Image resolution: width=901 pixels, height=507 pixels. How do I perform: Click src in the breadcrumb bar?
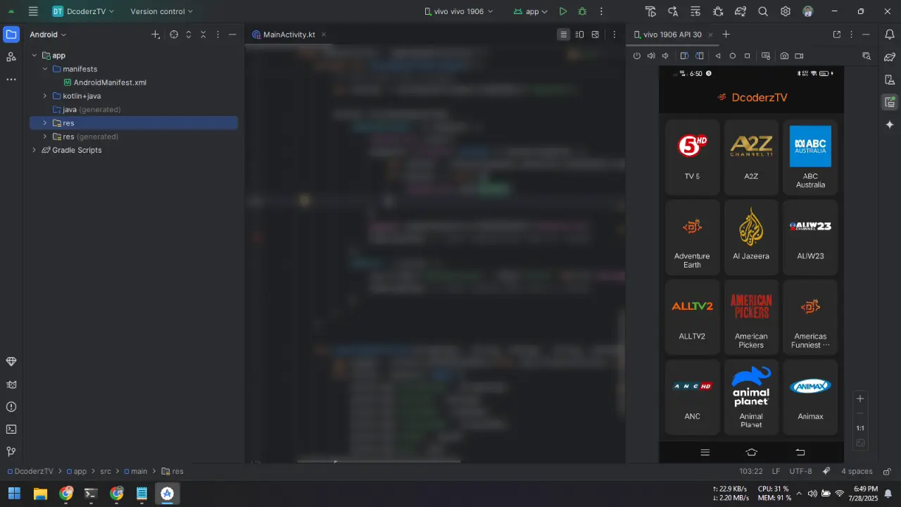pyautogui.click(x=105, y=471)
